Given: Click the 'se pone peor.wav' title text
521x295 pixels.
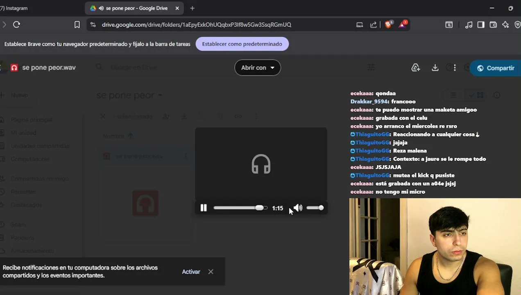Looking at the screenshot, I should point(49,68).
